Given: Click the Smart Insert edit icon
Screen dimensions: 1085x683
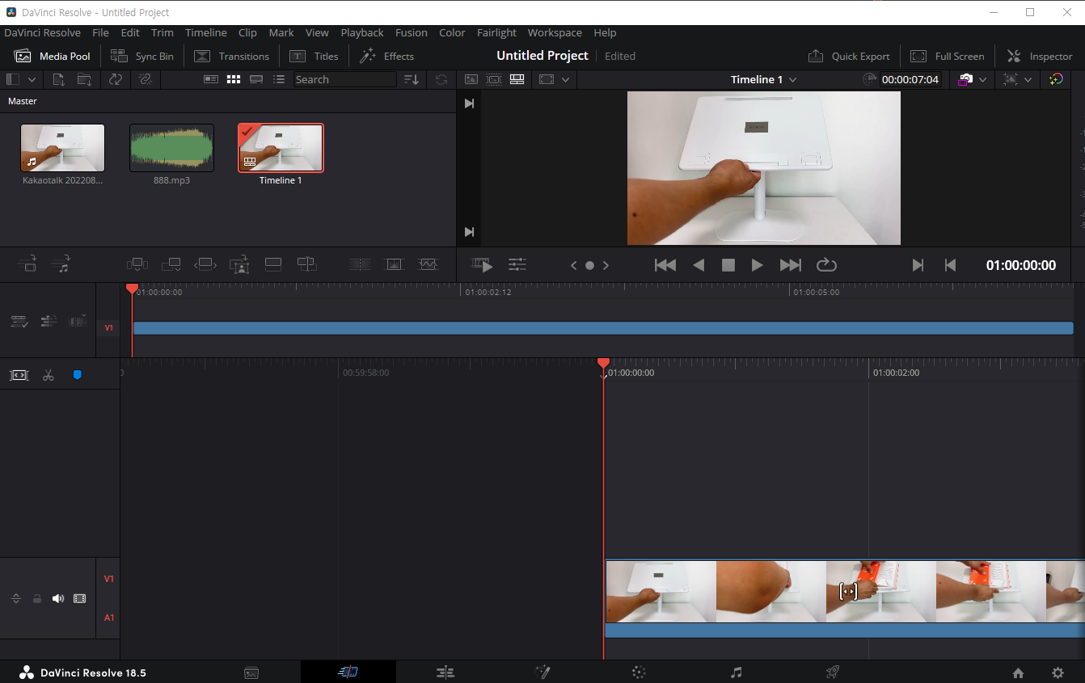Looking at the screenshot, I should tap(137, 264).
